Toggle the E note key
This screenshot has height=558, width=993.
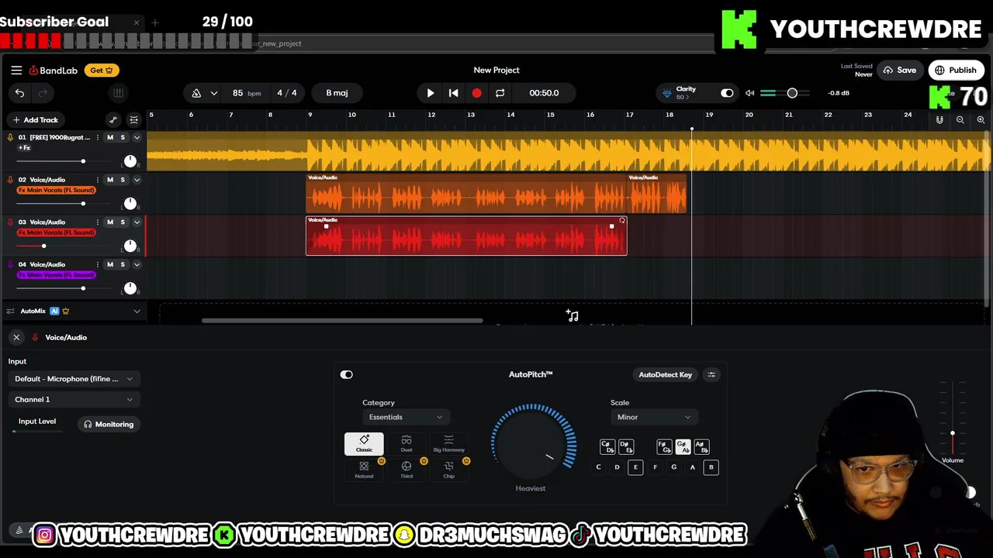pyautogui.click(x=635, y=467)
